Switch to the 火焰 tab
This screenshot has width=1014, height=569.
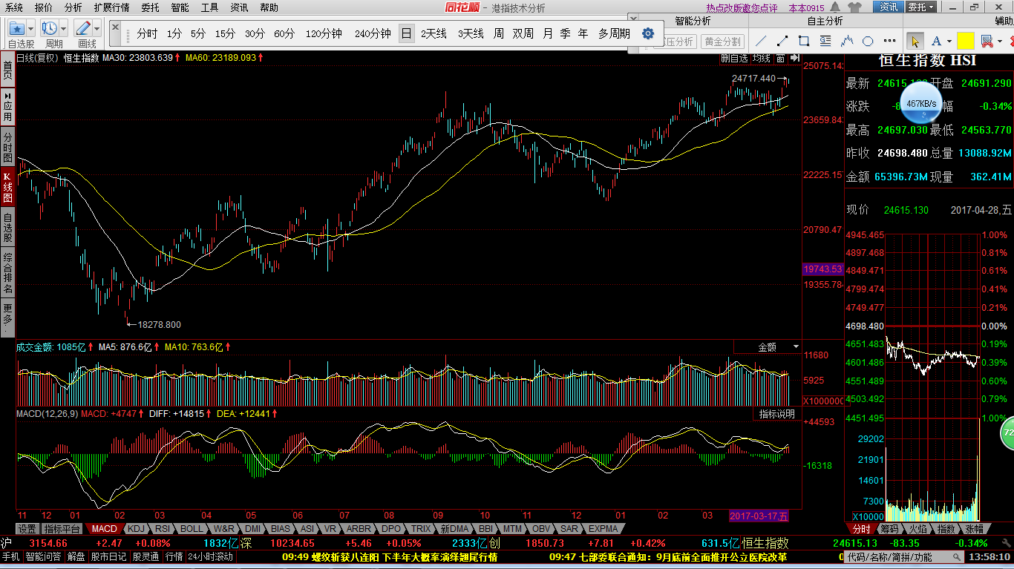(x=918, y=529)
